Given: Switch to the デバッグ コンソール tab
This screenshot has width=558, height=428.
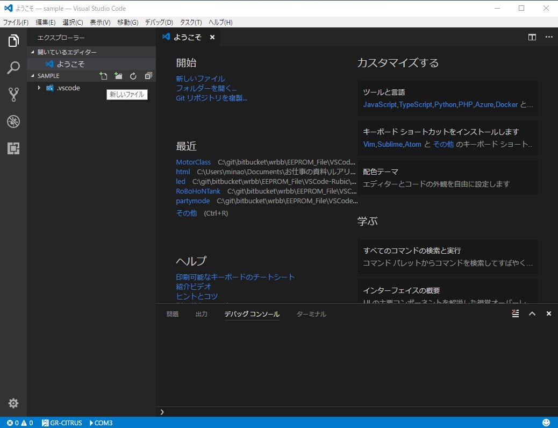Looking at the screenshot, I should tap(252, 313).
